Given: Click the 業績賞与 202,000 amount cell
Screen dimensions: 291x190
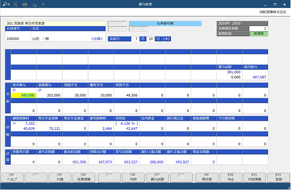Looking at the screenshot, I should [x=49, y=95].
